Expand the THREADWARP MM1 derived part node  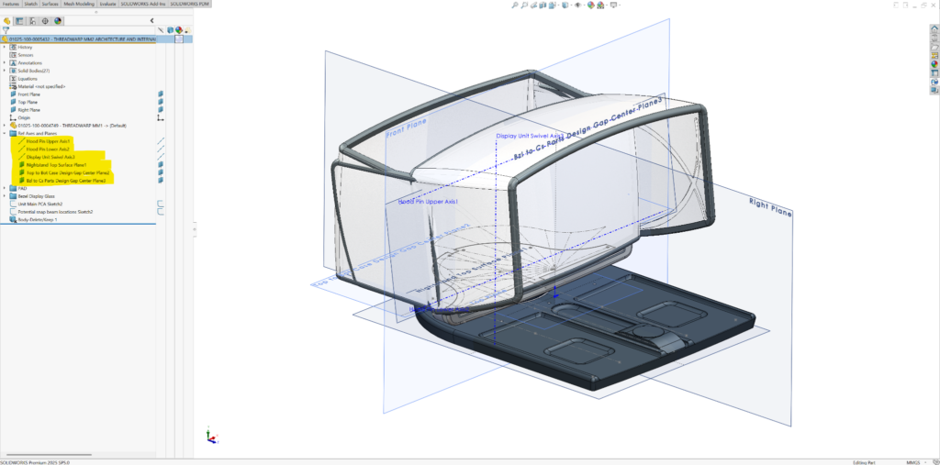[x=5, y=126]
